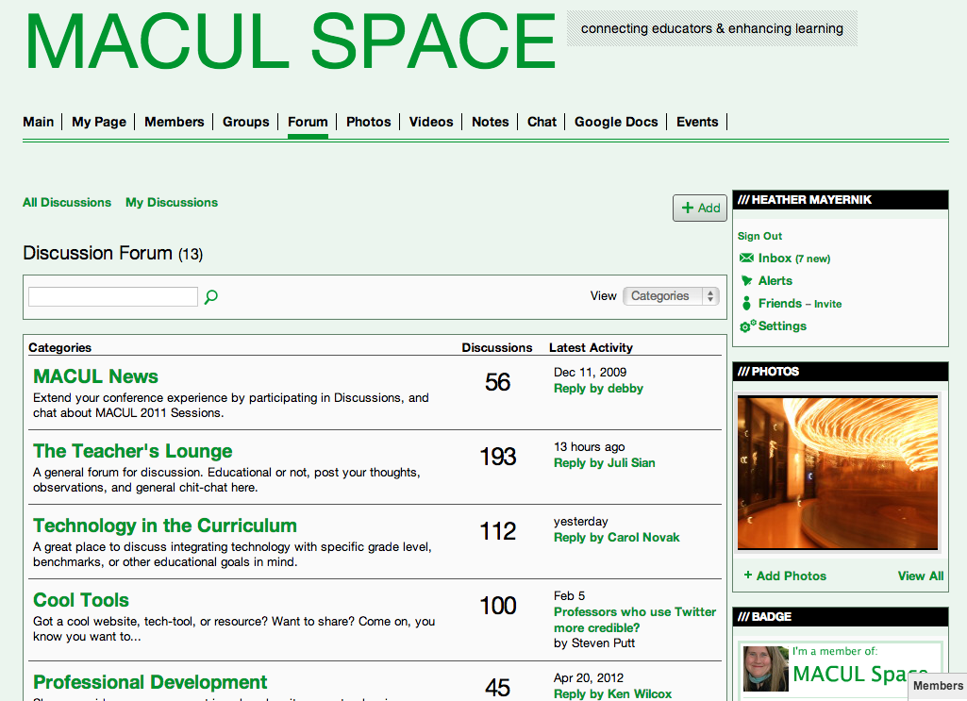
Task: Click the Discussion Forum (13) heading
Action: pos(113,254)
